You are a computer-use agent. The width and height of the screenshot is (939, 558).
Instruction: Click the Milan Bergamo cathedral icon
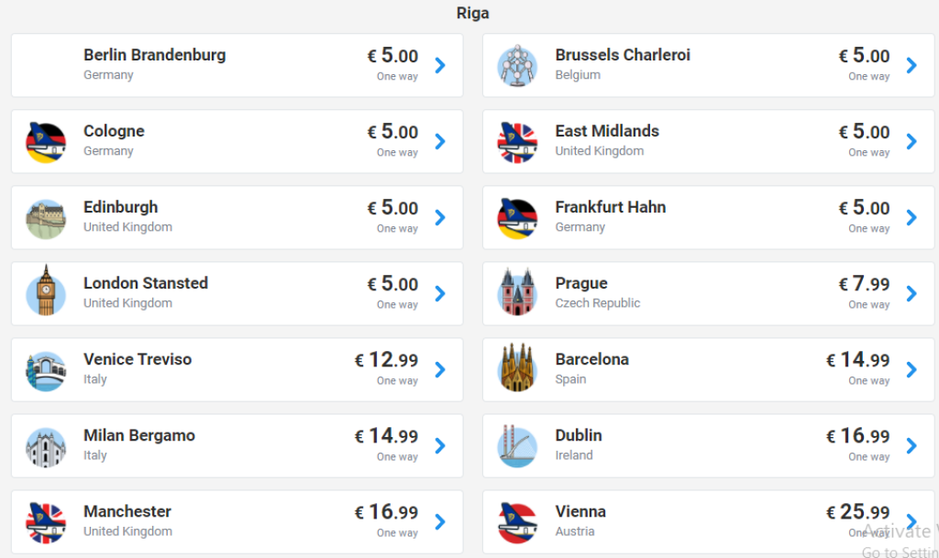pos(46,446)
